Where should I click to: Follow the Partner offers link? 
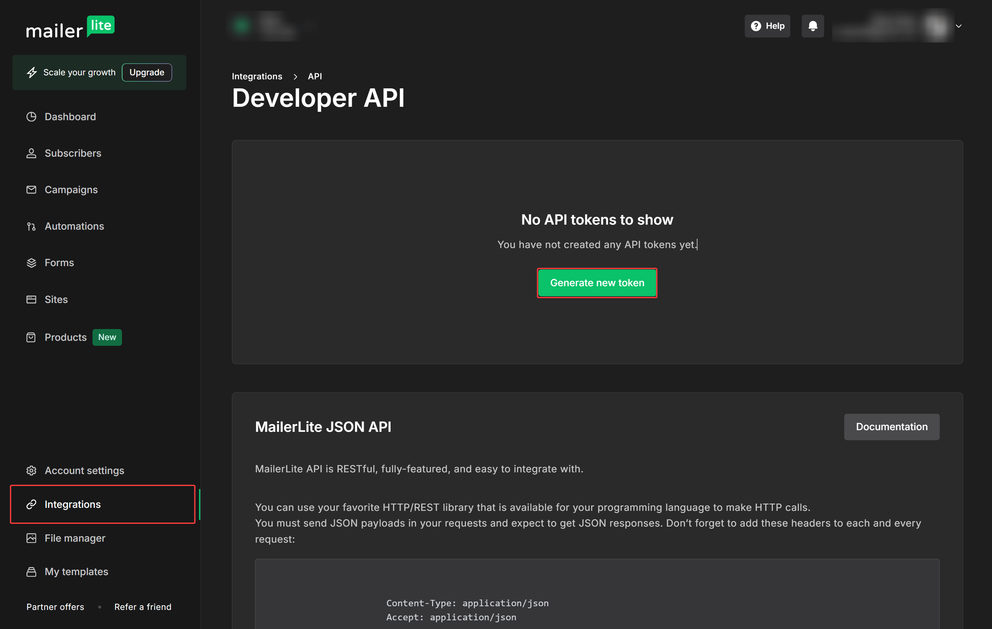click(x=55, y=607)
